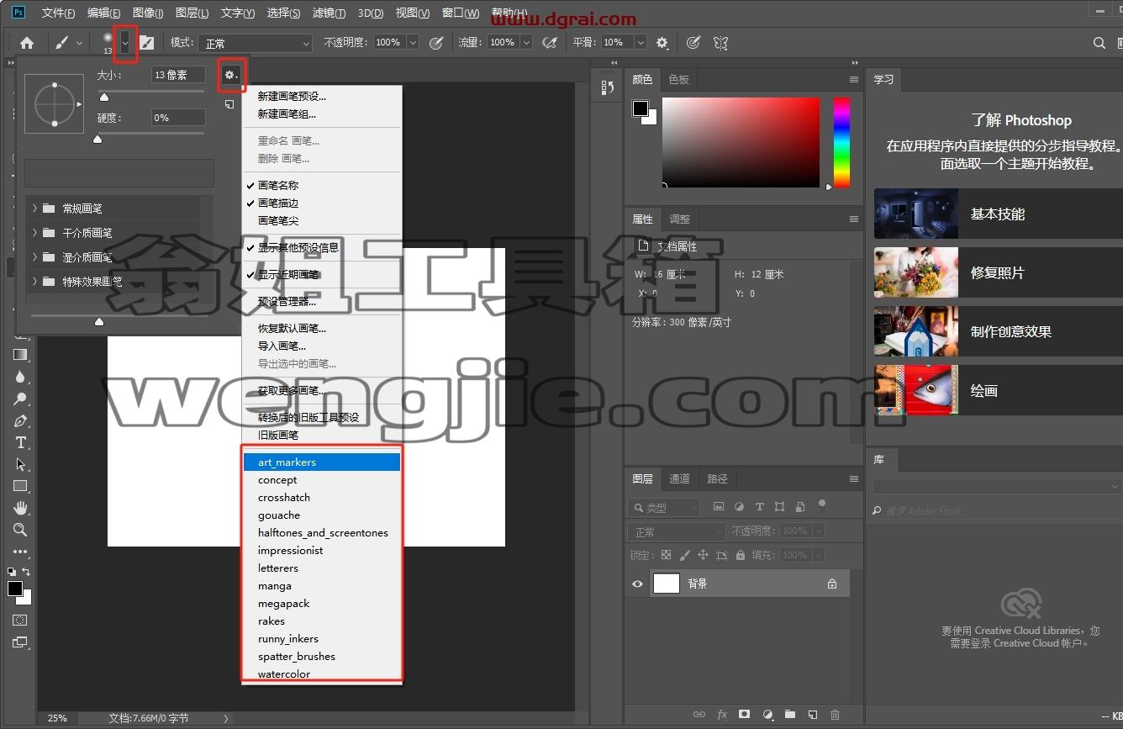Toggle visibility of 背景 layer
The image size is (1123, 729).
pyautogui.click(x=637, y=584)
